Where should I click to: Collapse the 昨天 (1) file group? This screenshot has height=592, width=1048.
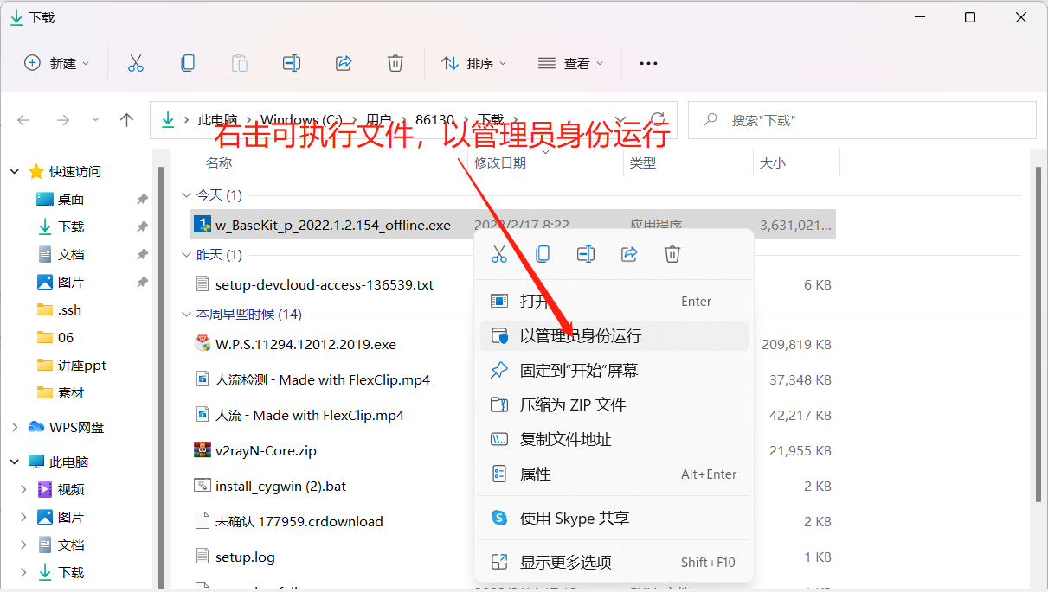(x=185, y=255)
